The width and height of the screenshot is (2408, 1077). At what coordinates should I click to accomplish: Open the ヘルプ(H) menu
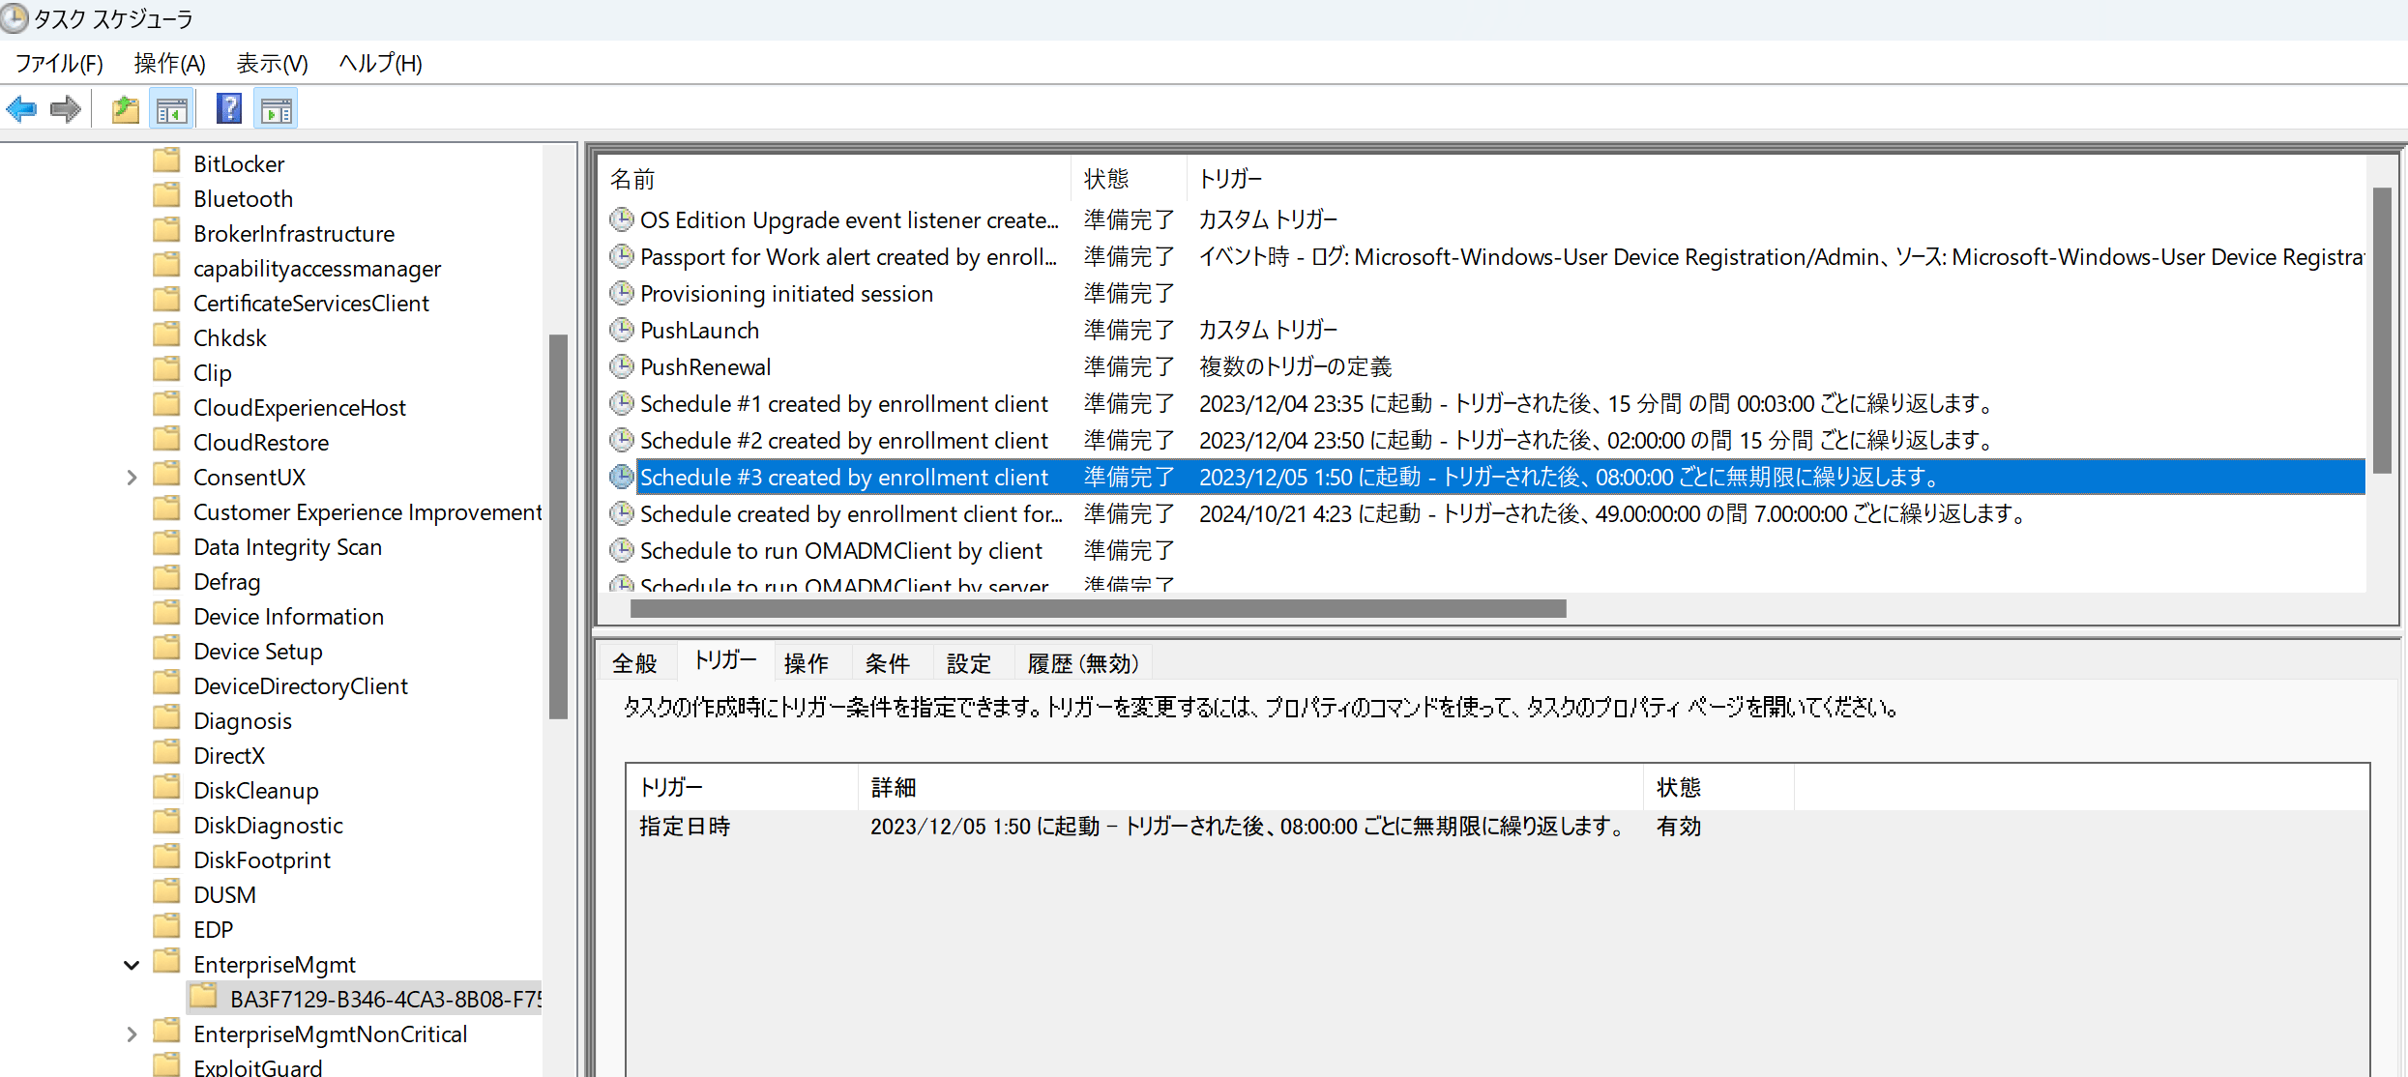pyautogui.click(x=381, y=64)
